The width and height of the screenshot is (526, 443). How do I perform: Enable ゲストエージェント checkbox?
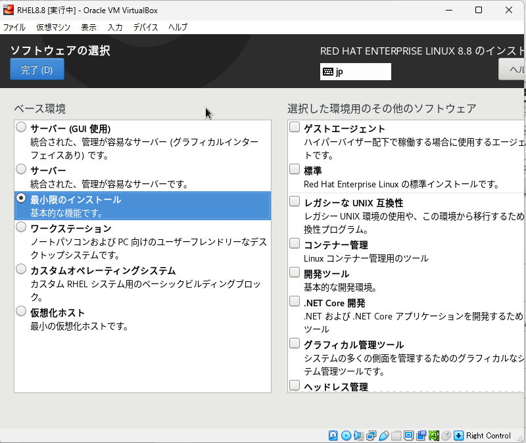tap(295, 127)
